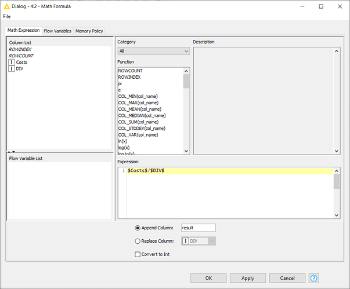The height and width of the screenshot is (289, 350).
Task: Select the DIV column in Column List
Action: click(x=19, y=68)
